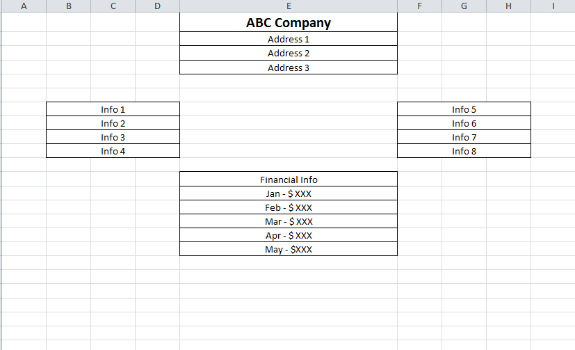
Task: Select the Info 8 cell
Action: [x=464, y=151]
